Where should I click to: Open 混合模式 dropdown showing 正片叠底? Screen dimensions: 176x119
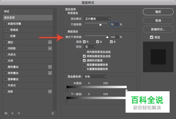(x=97, y=19)
